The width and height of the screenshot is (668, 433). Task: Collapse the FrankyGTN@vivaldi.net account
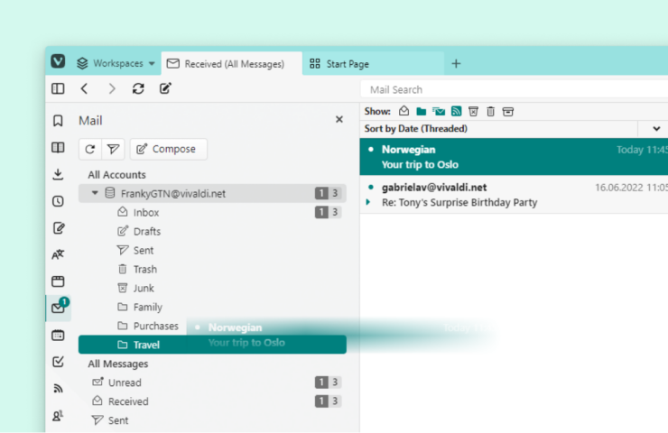click(95, 193)
